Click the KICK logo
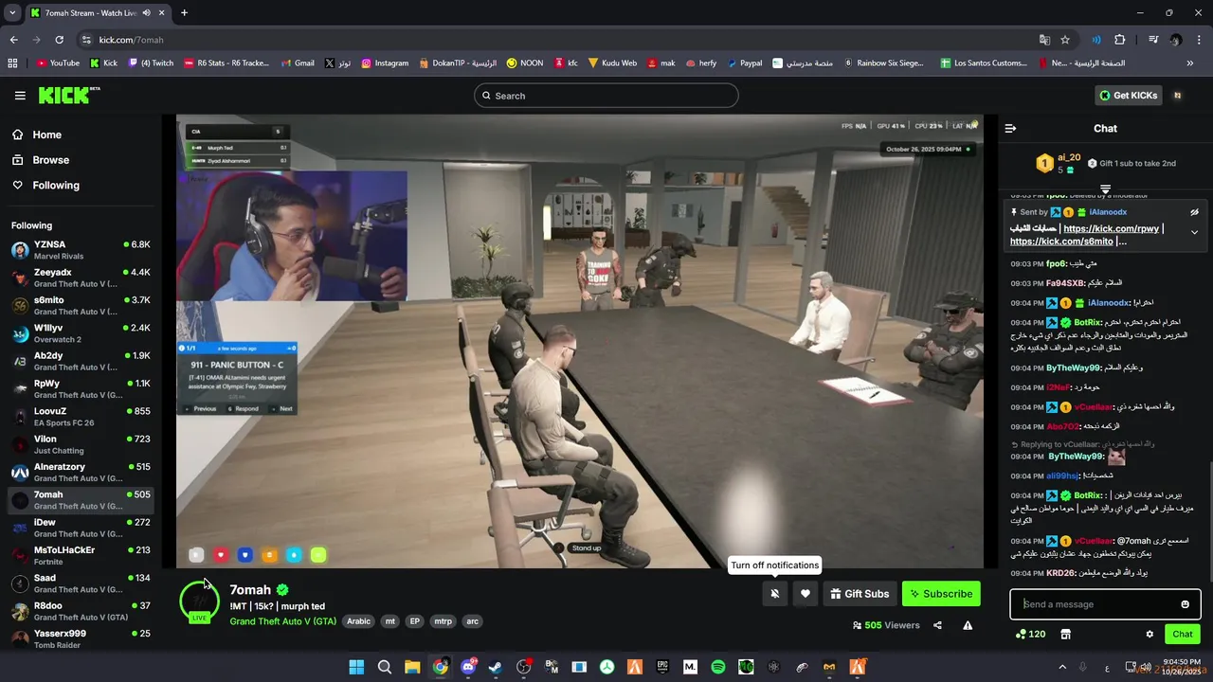The height and width of the screenshot is (682, 1213). point(68,95)
